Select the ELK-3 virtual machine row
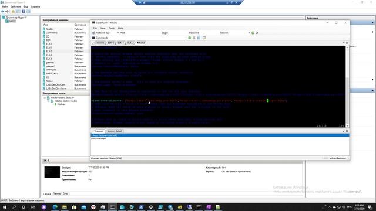Viewport: 376px width, 211px height. pyautogui.click(x=65, y=55)
